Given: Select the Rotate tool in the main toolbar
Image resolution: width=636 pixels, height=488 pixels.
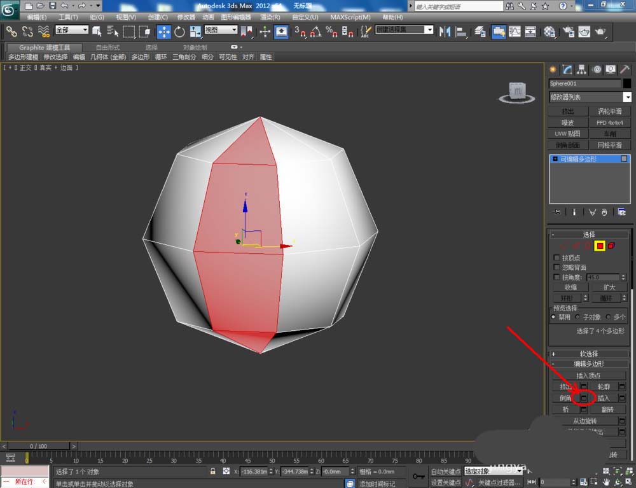Looking at the screenshot, I should click(x=180, y=31).
